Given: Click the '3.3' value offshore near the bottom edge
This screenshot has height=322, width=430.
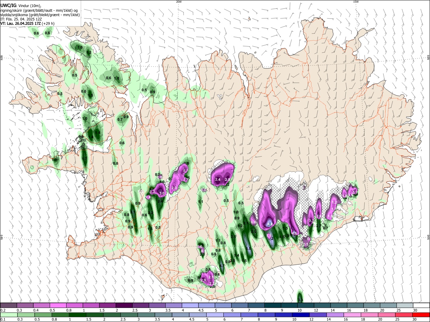Looking at the screenshot, I should [300, 300].
